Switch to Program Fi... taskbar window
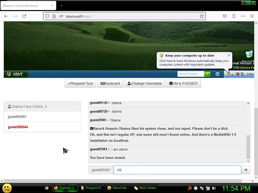This screenshot has height=193, width=258. point(92,188)
